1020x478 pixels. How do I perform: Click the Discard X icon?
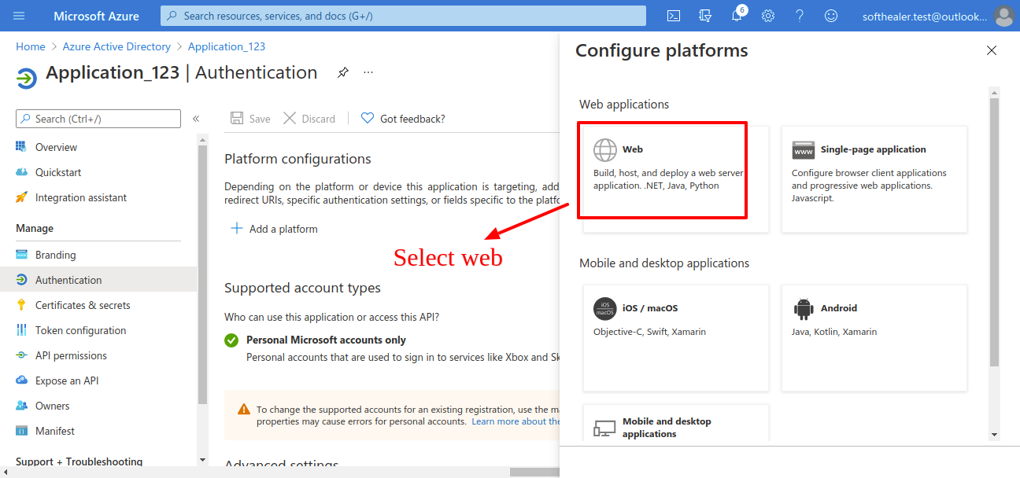[290, 118]
